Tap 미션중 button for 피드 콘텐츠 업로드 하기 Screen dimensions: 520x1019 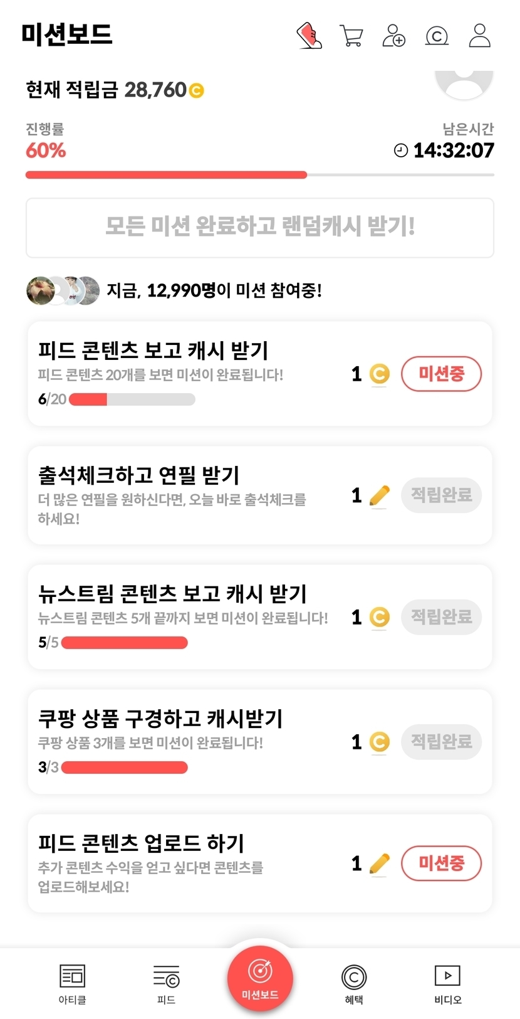click(x=441, y=863)
